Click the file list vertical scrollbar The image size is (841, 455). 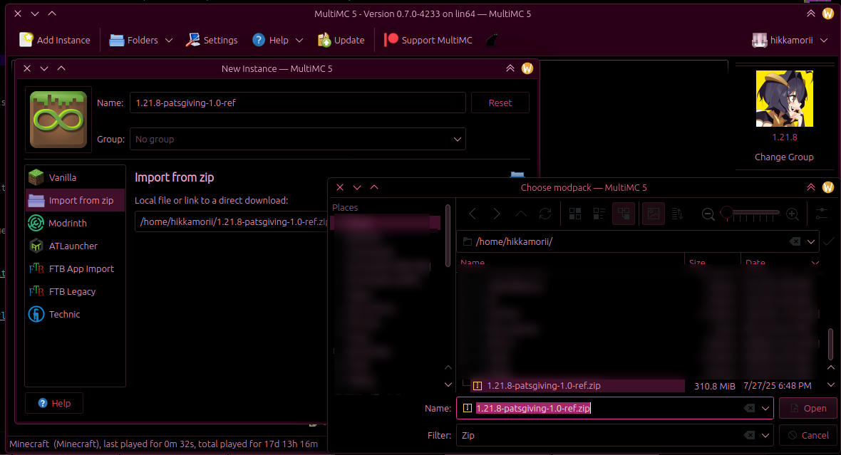coord(831,343)
